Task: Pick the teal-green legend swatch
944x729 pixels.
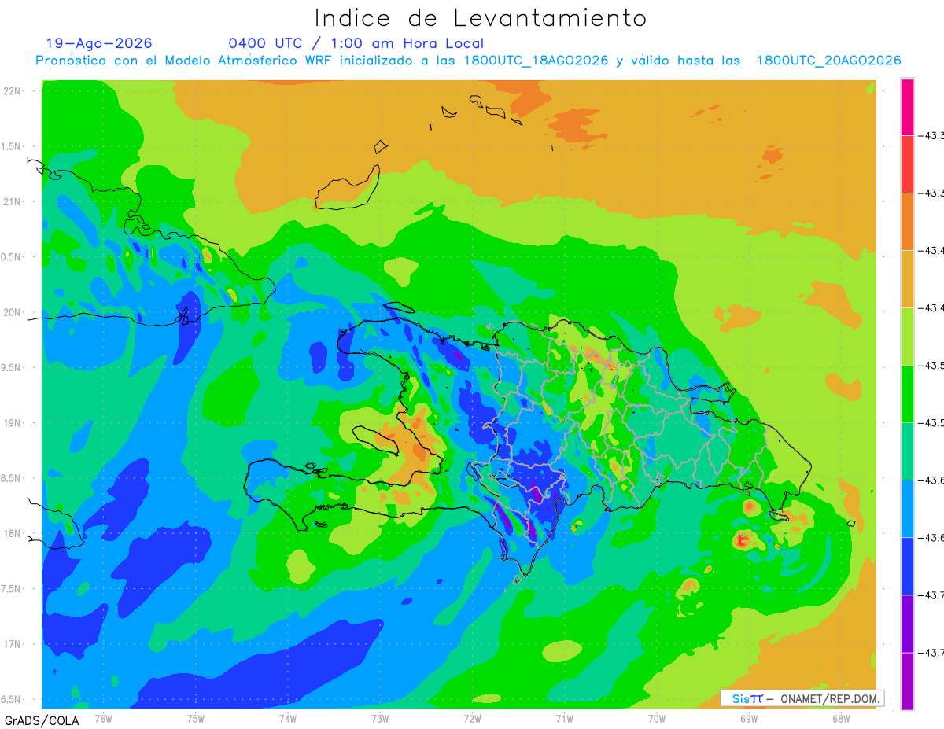Action: click(907, 451)
